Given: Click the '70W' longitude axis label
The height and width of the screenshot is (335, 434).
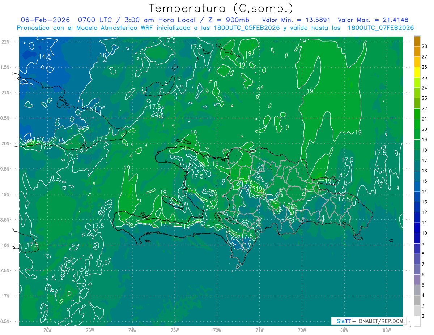Looking at the screenshot, I should click(x=302, y=330).
